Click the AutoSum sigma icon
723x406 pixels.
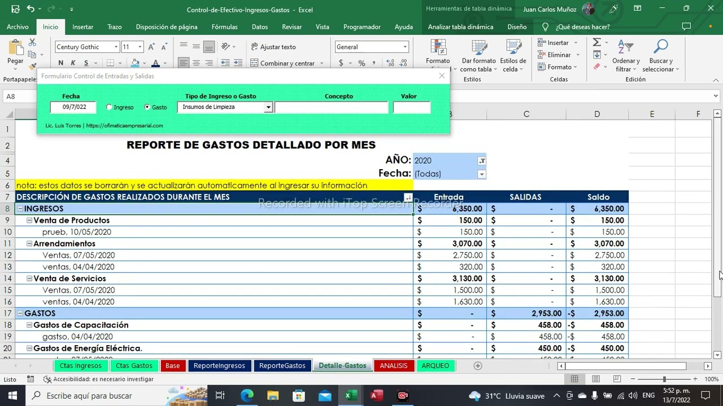596,43
